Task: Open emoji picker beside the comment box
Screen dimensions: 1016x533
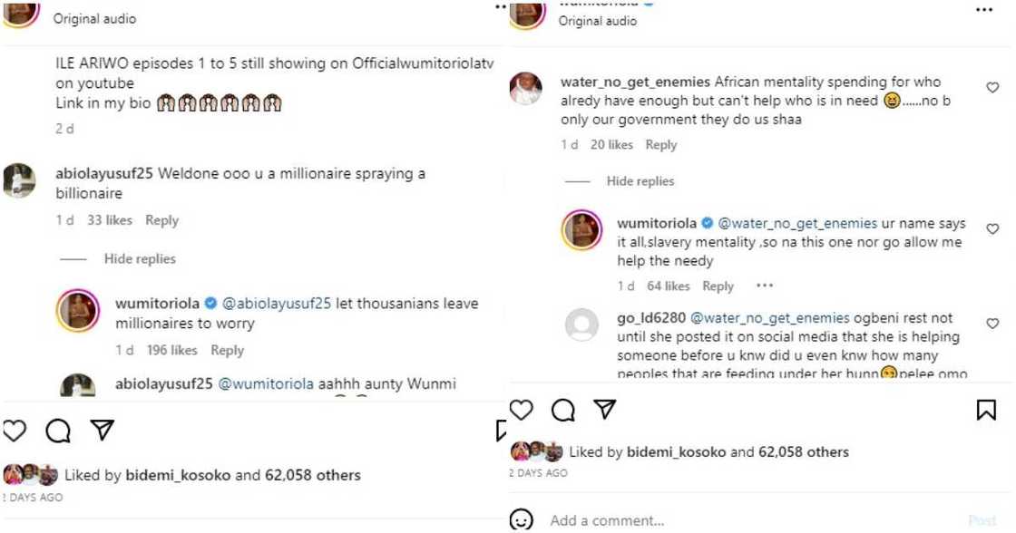Action: point(521,520)
